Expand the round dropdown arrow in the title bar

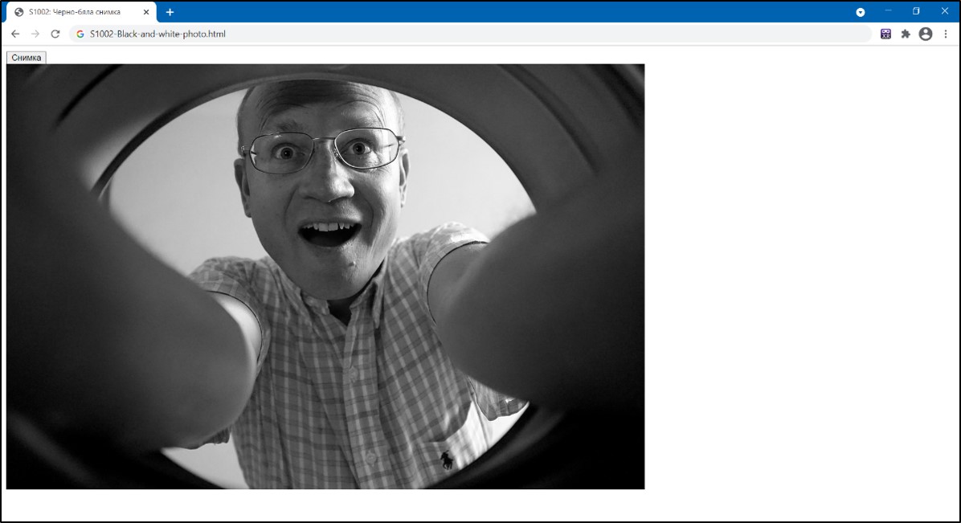click(861, 12)
